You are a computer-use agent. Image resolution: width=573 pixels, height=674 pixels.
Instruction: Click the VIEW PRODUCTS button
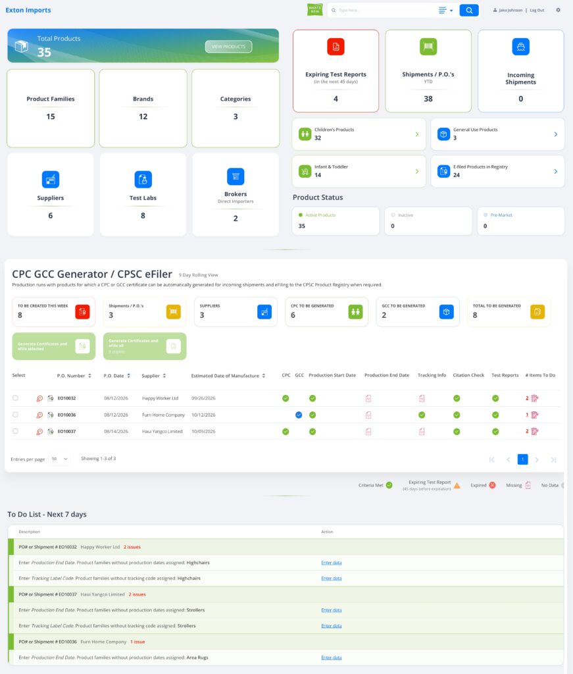coord(228,47)
